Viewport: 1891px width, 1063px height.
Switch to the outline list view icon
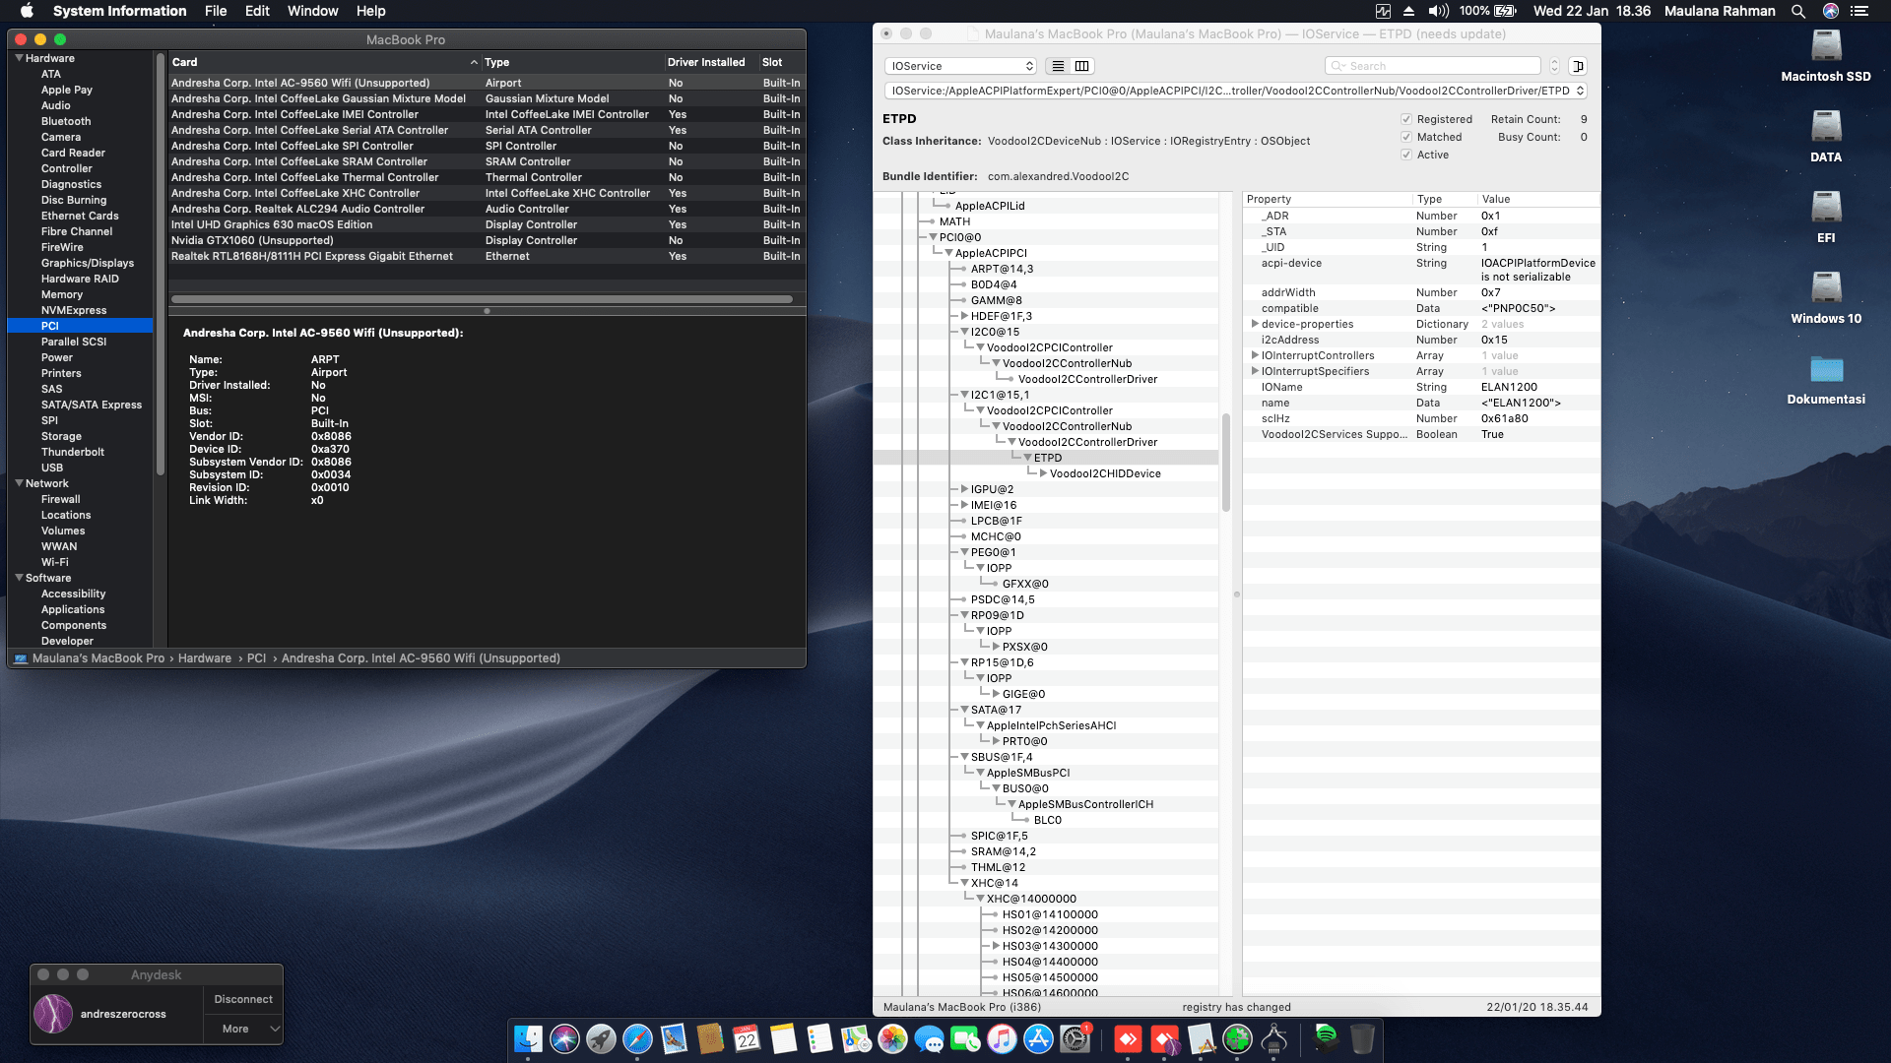tap(1058, 66)
